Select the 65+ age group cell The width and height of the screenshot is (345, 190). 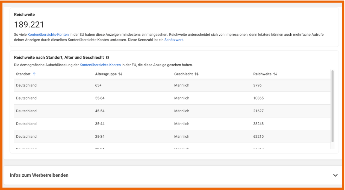click(x=98, y=85)
